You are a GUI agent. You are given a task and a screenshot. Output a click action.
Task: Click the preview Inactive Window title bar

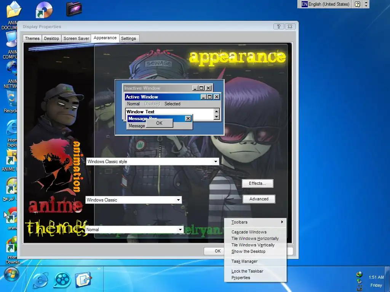coord(158,88)
